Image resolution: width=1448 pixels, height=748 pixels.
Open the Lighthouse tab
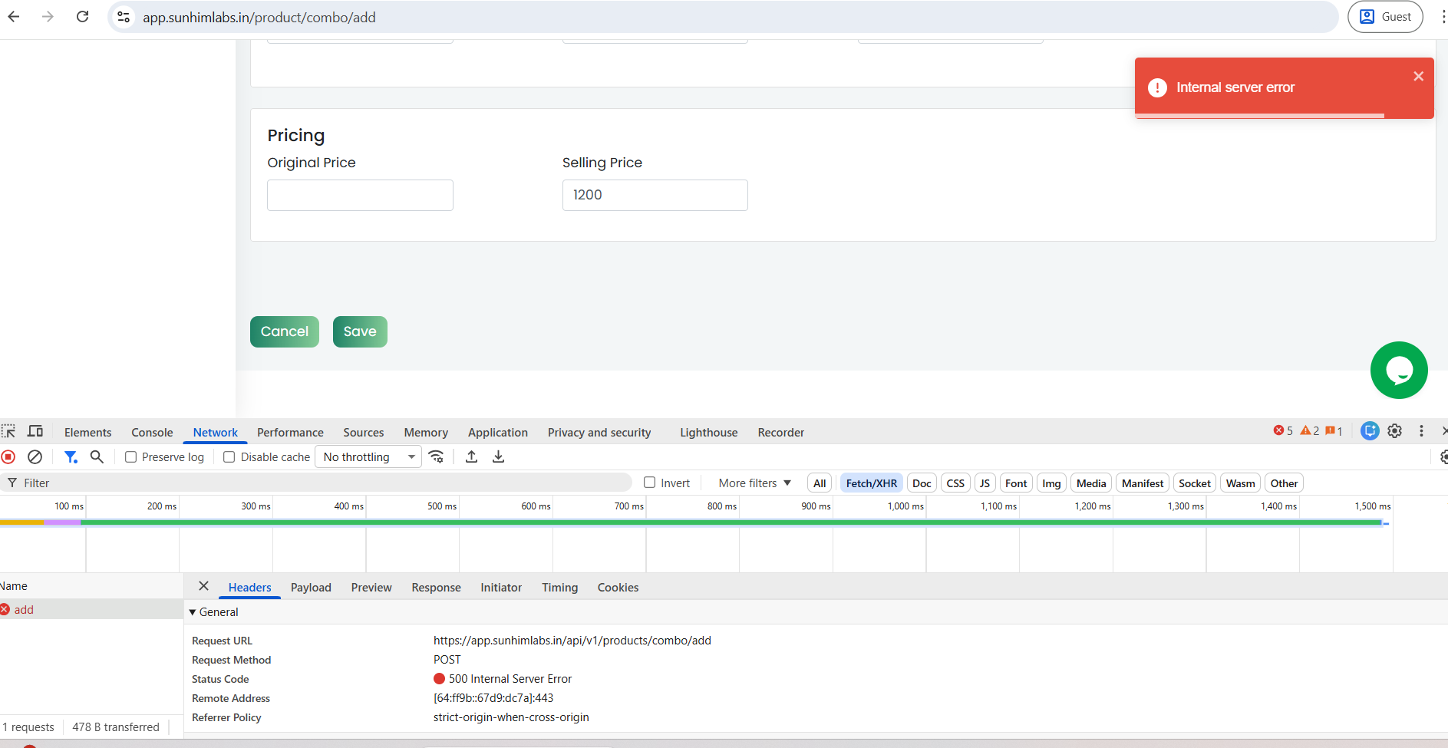pyautogui.click(x=709, y=433)
